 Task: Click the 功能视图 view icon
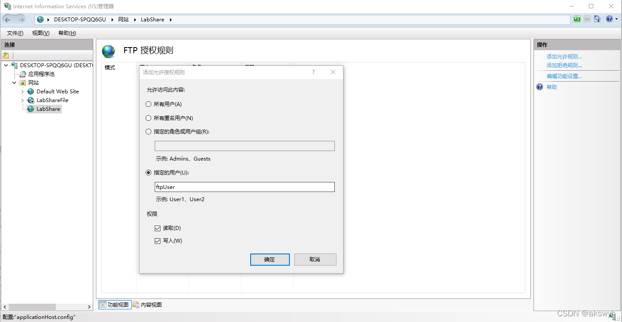[102, 305]
